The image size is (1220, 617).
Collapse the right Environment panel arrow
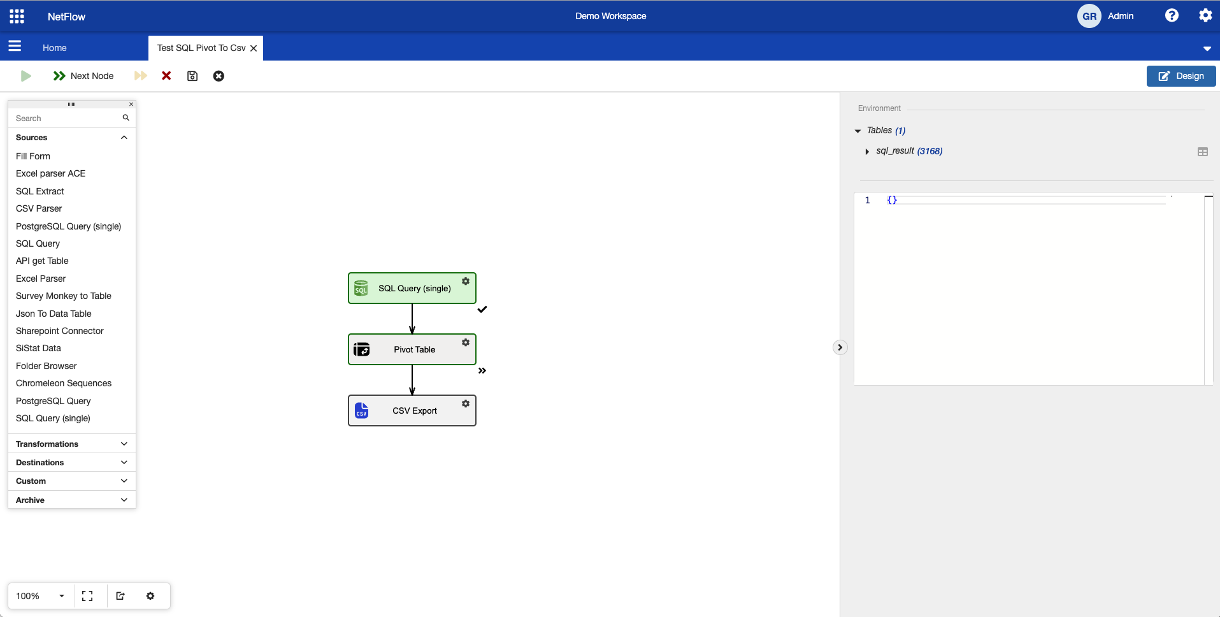pyautogui.click(x=840, y=347)
